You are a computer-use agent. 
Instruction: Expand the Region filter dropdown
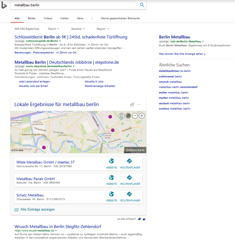pyautogui.click(x=103, y=29)
